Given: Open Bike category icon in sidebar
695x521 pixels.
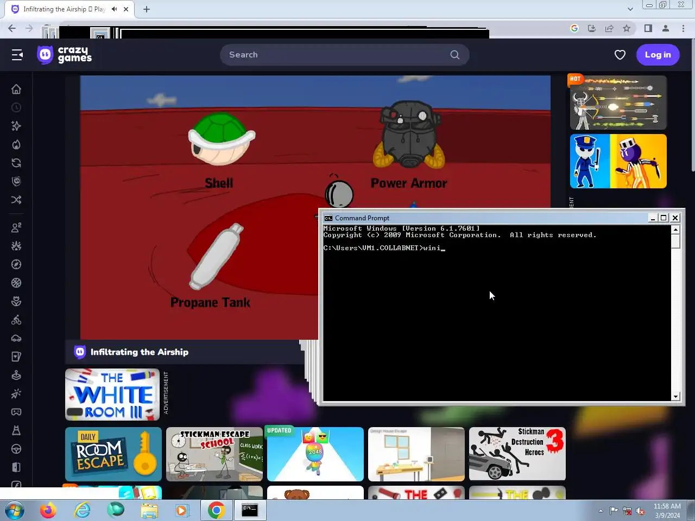Looking at the screenshot, I should (x=16, y=320).
